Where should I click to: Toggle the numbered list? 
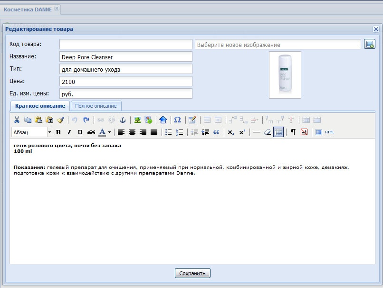[x=180, y=132]
